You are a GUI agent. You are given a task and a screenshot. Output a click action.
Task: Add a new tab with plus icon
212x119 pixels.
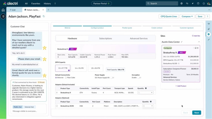click(x=48, y=10)
